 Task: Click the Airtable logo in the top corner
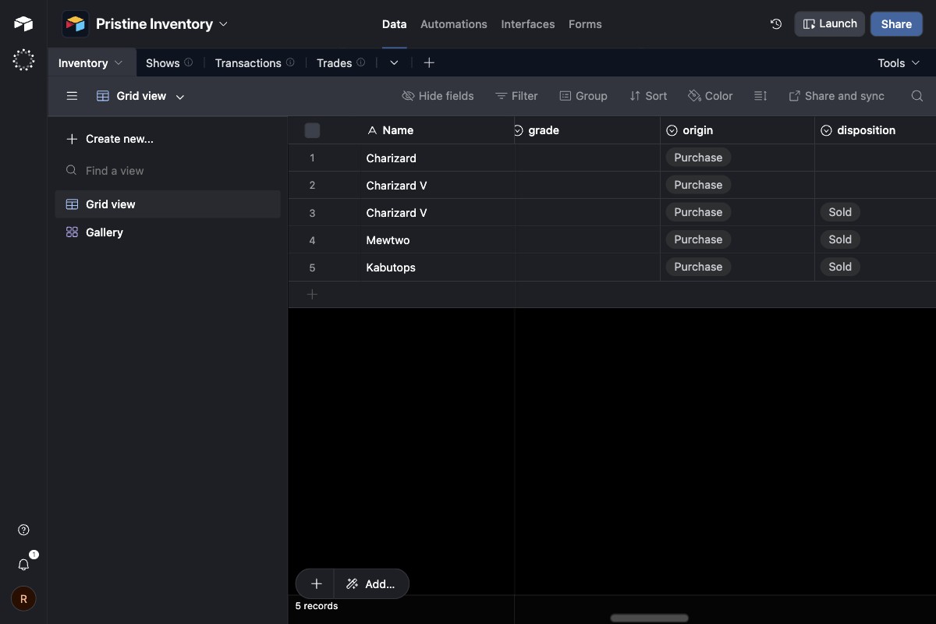23,23
